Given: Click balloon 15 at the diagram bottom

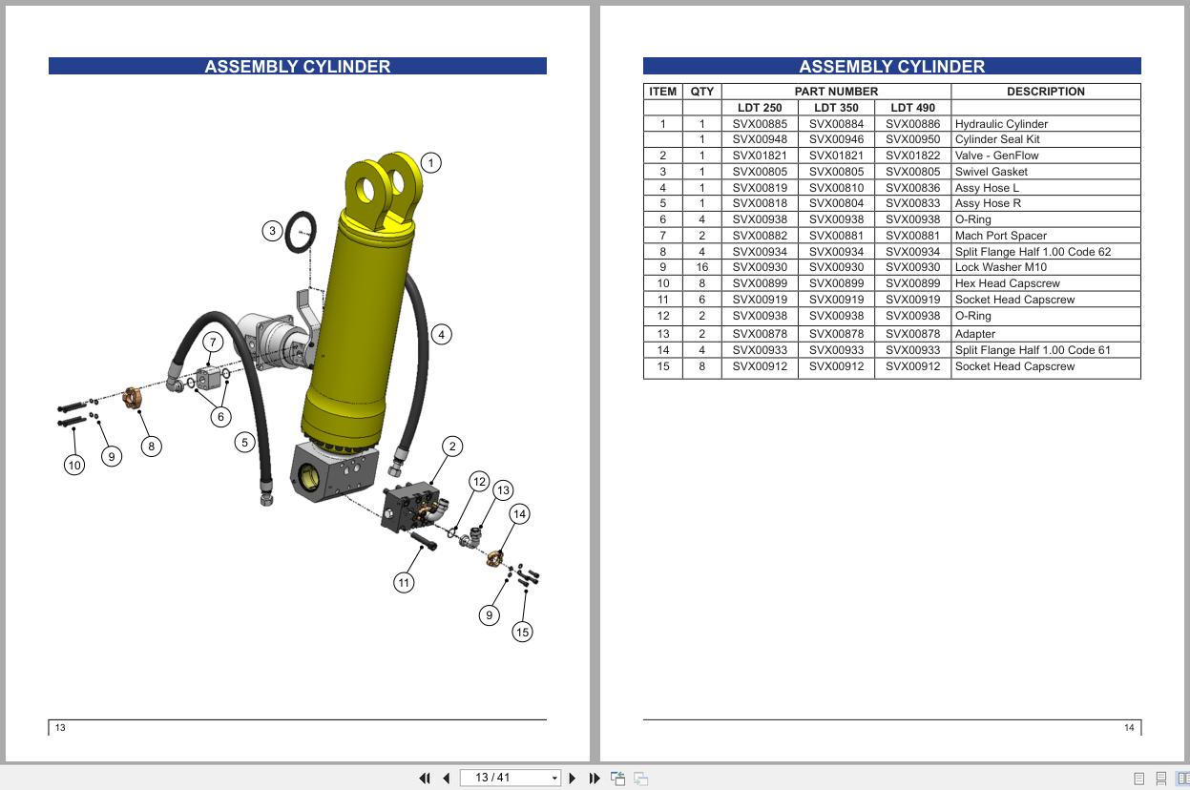Looking at the screenshot, I should [523, 632].
